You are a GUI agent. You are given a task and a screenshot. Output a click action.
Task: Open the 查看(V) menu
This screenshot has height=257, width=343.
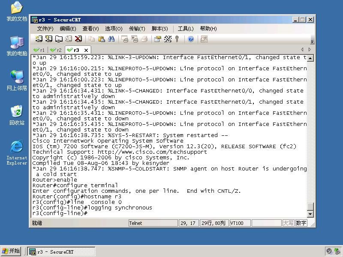(x=90, y=29)
